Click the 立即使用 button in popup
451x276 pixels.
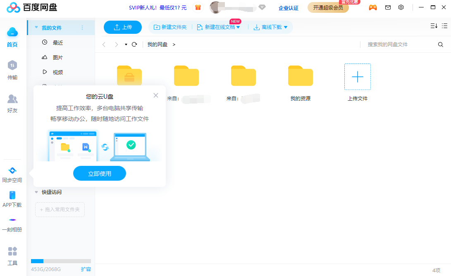pyautogui.click(x=99, y=173)
